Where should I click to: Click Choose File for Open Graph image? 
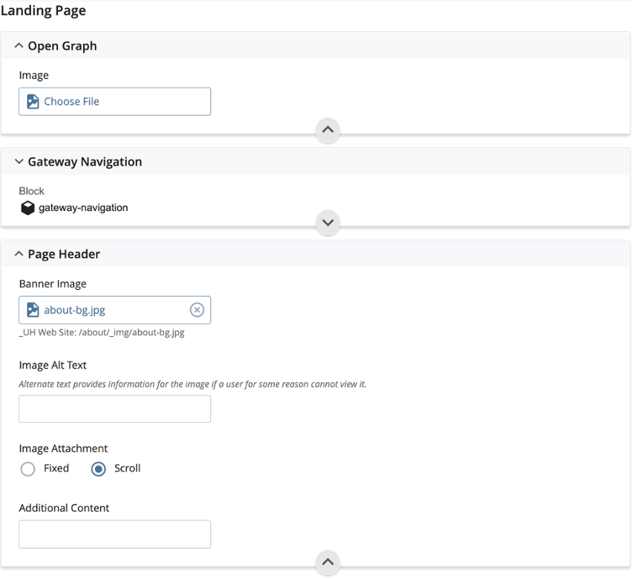tap(114, 101)
